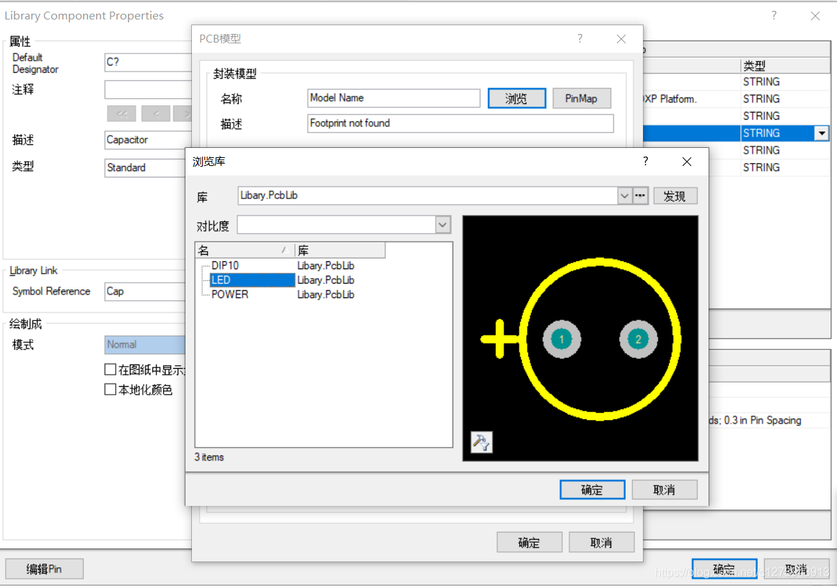Expand the 对比度 filter dropdown

443,225
